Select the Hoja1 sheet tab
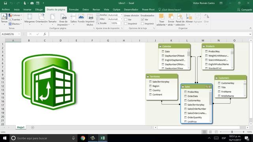Viewport: 253px width, 142px height. click(x=21, y=127)
